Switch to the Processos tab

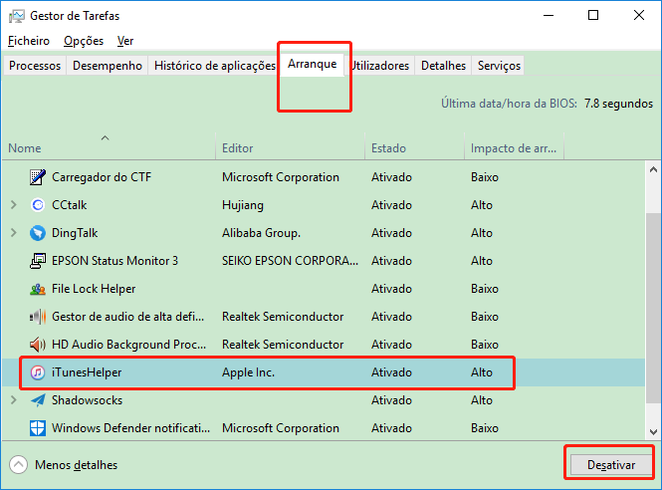35,66
